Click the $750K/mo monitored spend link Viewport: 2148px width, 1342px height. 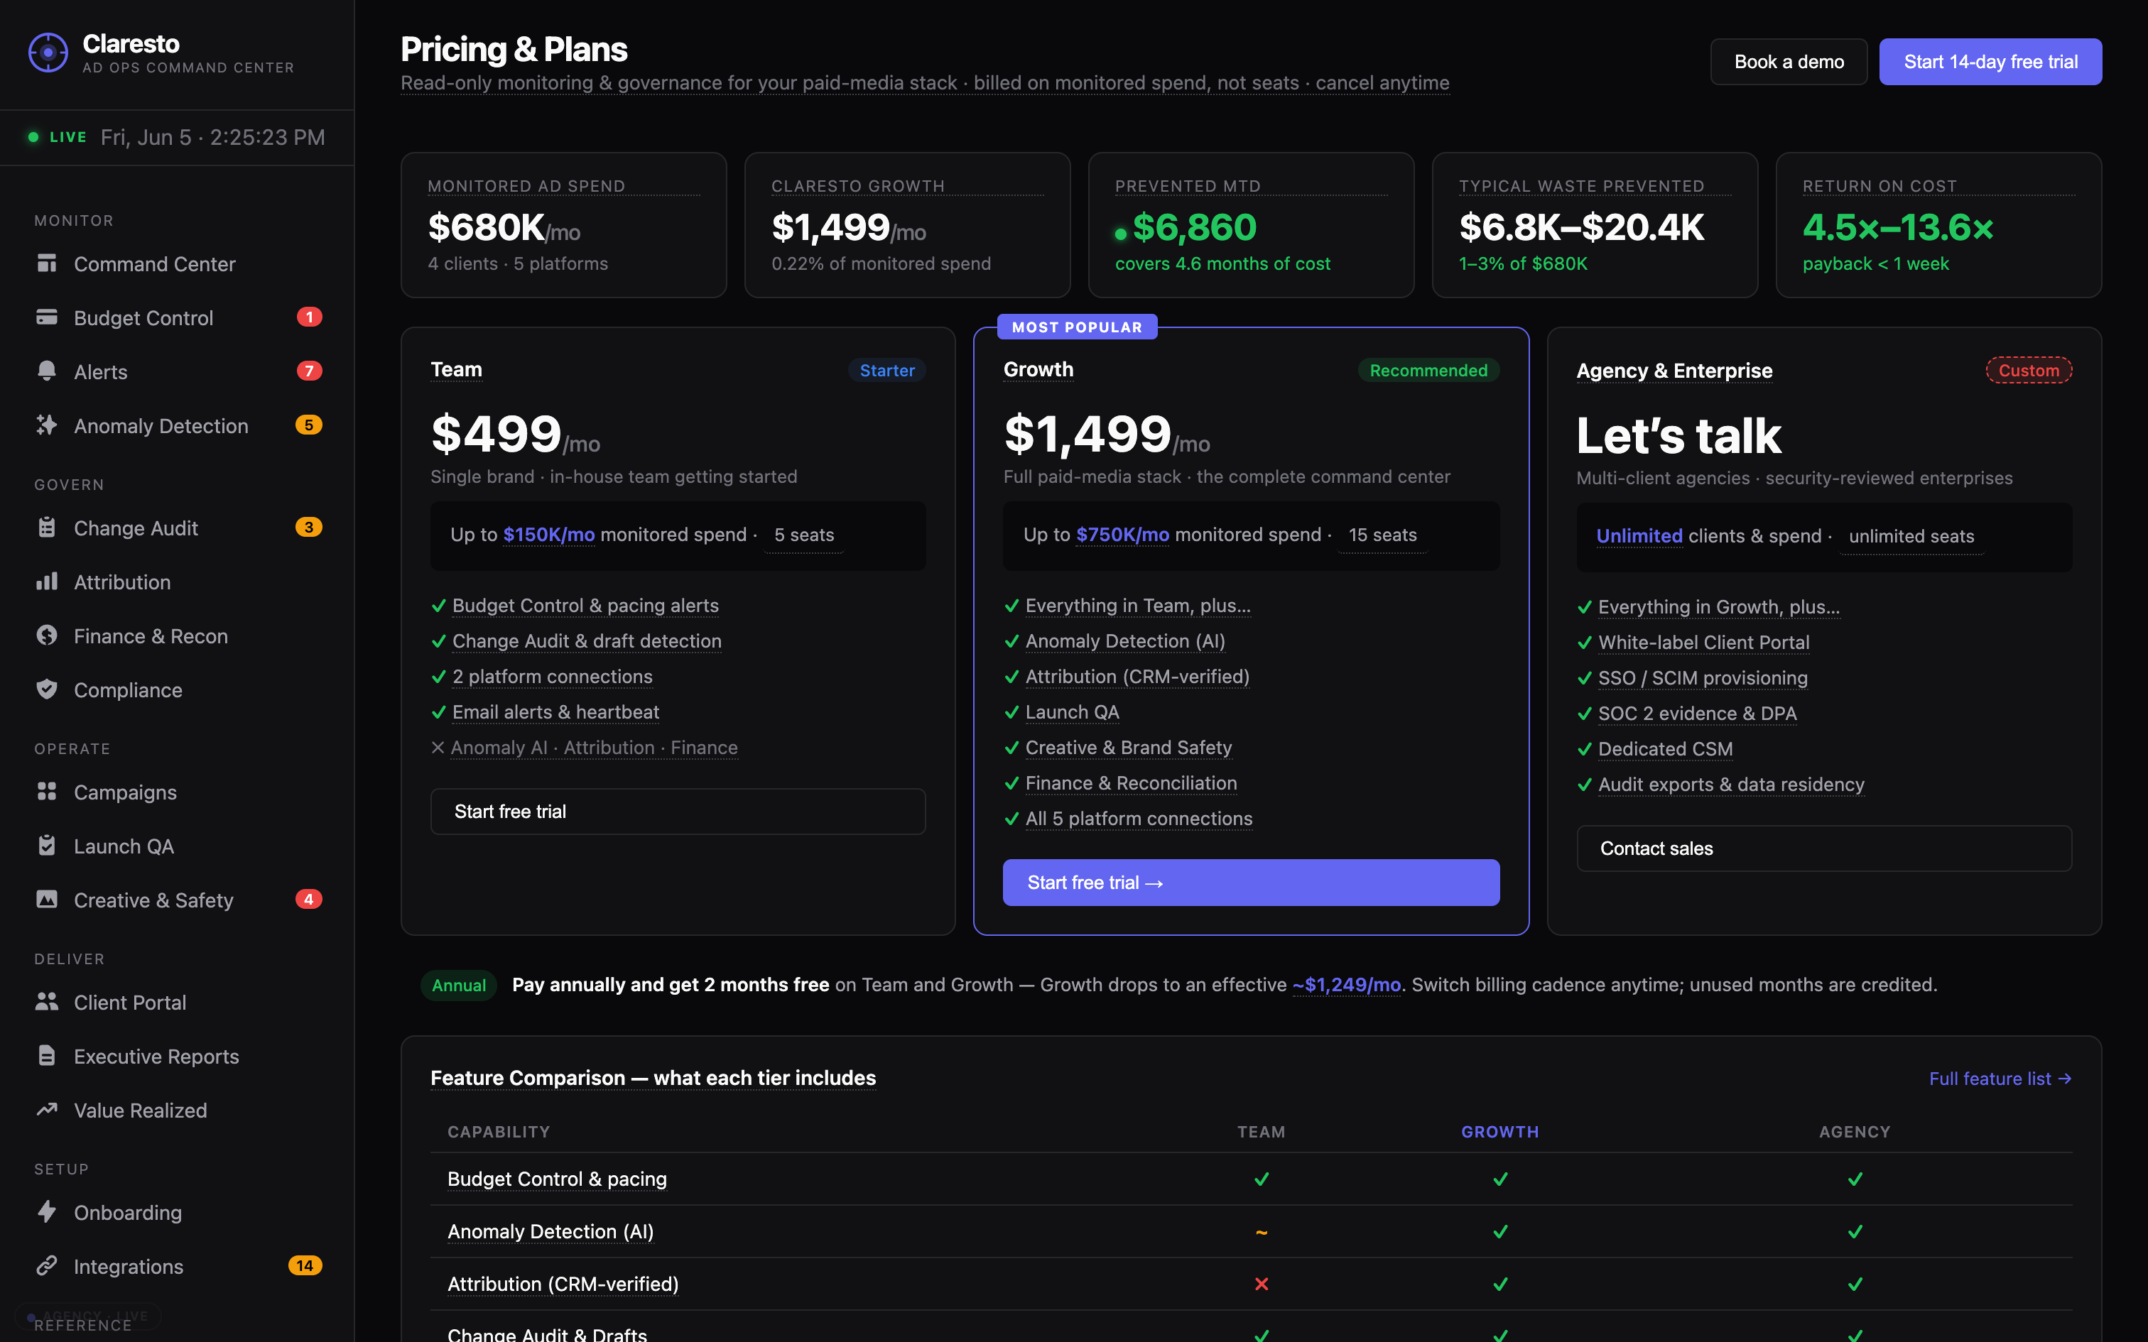click(1122, 534)
